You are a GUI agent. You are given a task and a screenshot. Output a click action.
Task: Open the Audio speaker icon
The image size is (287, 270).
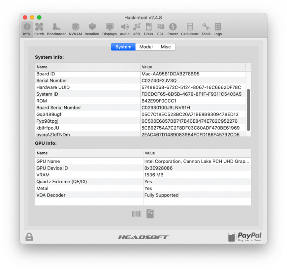pos(125,27)
